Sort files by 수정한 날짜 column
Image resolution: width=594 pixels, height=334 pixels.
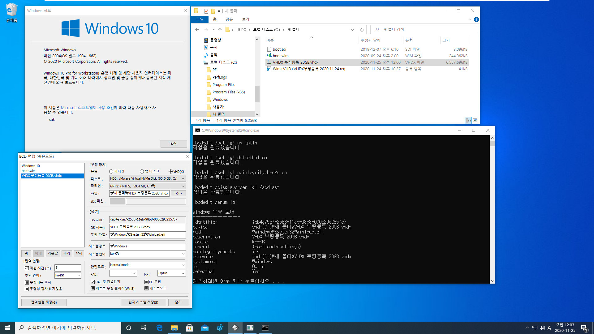(381, 40)
